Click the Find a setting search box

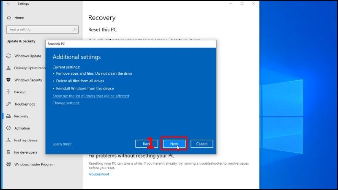point(43,29)
